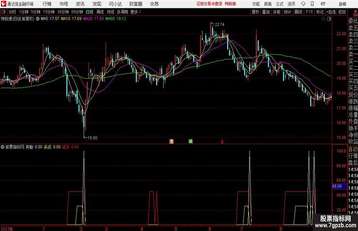Click the month 6 marker on time axis
The width and height of the screenshot is (358, 231).
210,229
